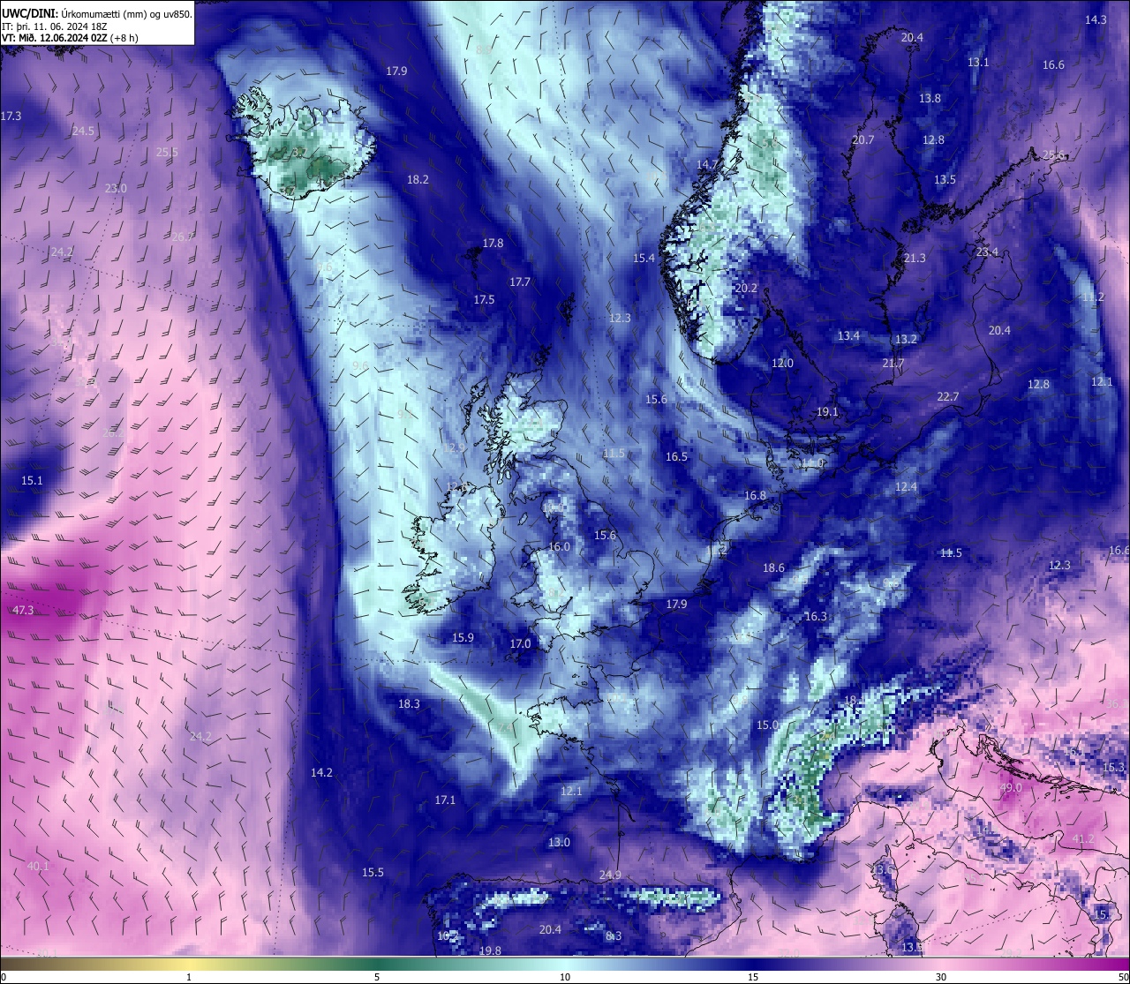The width and height of the screenshot is (1130, 984).
Task: Click the 15.4 value west of Norway
Action: [x=644, y=258]
